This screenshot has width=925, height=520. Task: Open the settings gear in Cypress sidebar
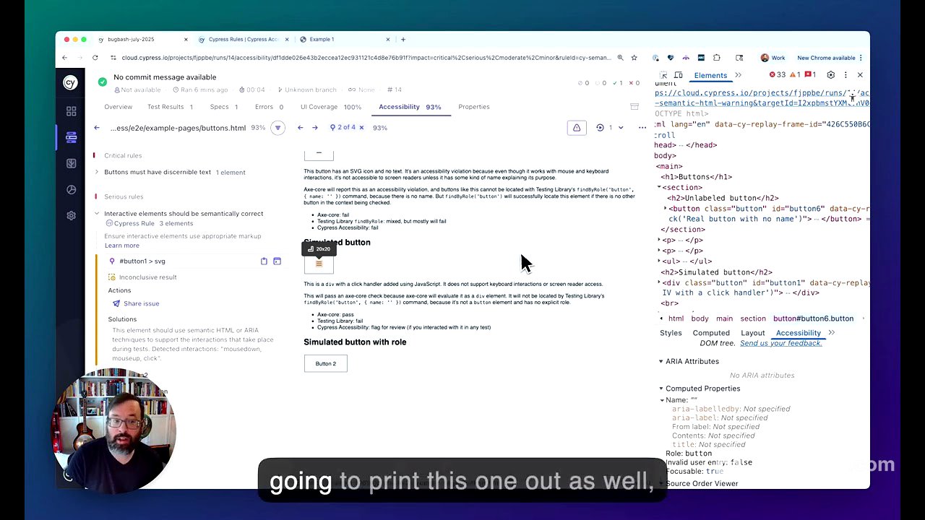point(71,216)
